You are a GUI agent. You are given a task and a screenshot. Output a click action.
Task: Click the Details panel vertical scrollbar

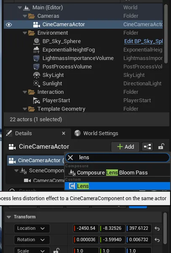click(x=166, y=229)
